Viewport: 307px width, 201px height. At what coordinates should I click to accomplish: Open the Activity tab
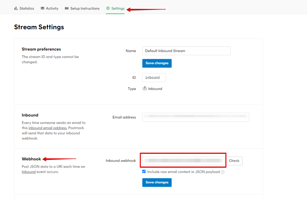pos(52,8)
